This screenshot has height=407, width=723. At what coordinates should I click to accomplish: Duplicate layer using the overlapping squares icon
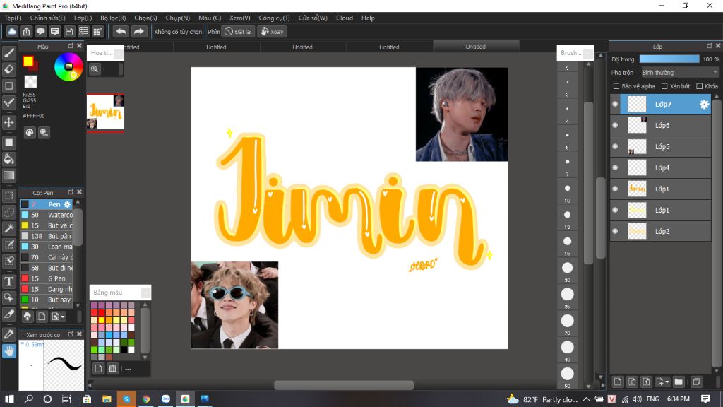coord(696,382)
